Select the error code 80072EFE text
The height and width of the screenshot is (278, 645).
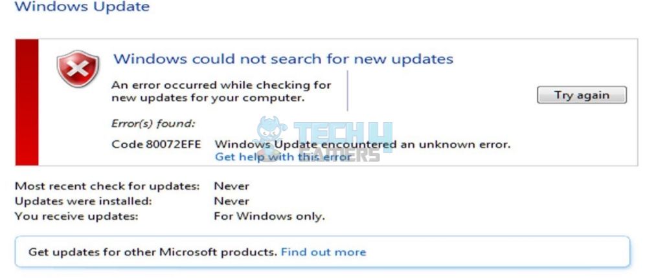(156, 145)
